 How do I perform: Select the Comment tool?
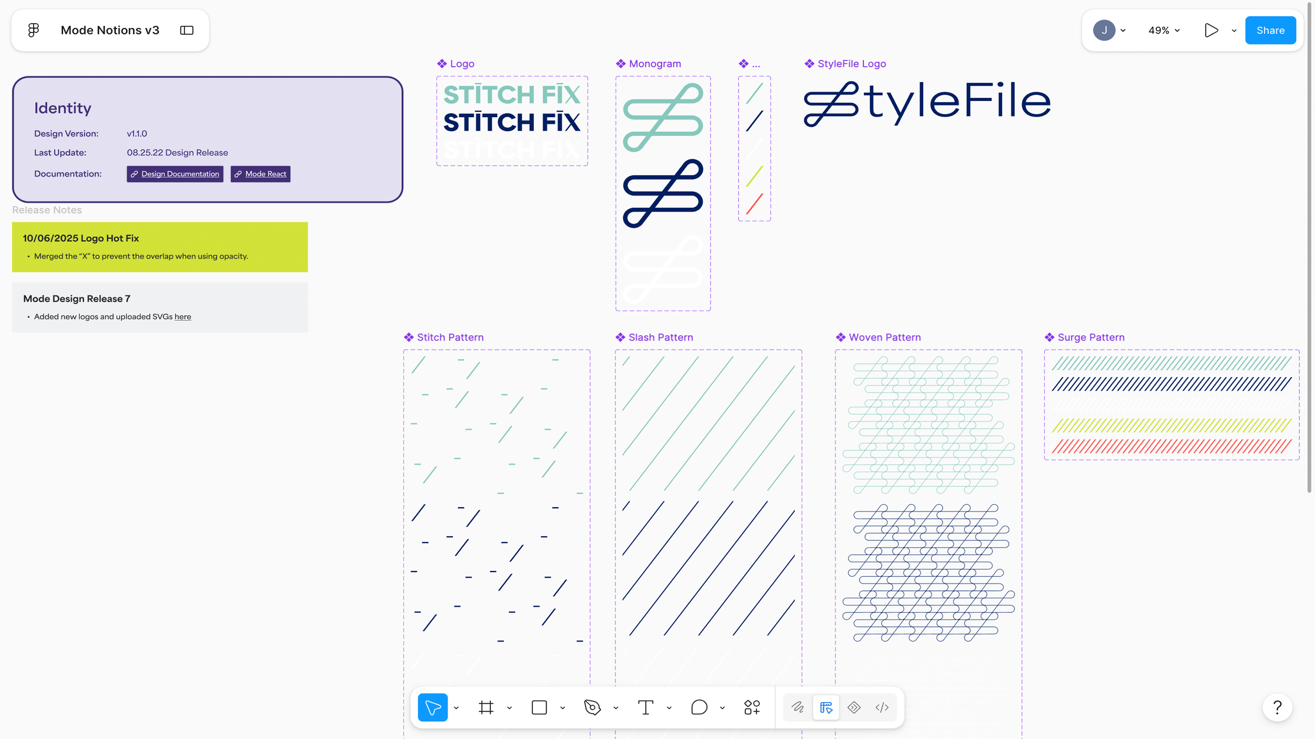click(699, 707)
